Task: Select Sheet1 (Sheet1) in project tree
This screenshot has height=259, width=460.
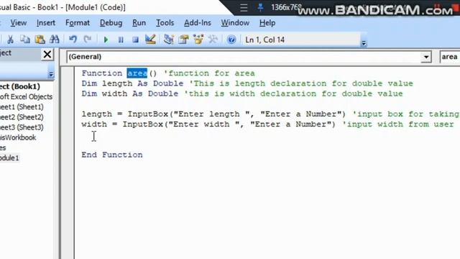Action: point(22,107)
